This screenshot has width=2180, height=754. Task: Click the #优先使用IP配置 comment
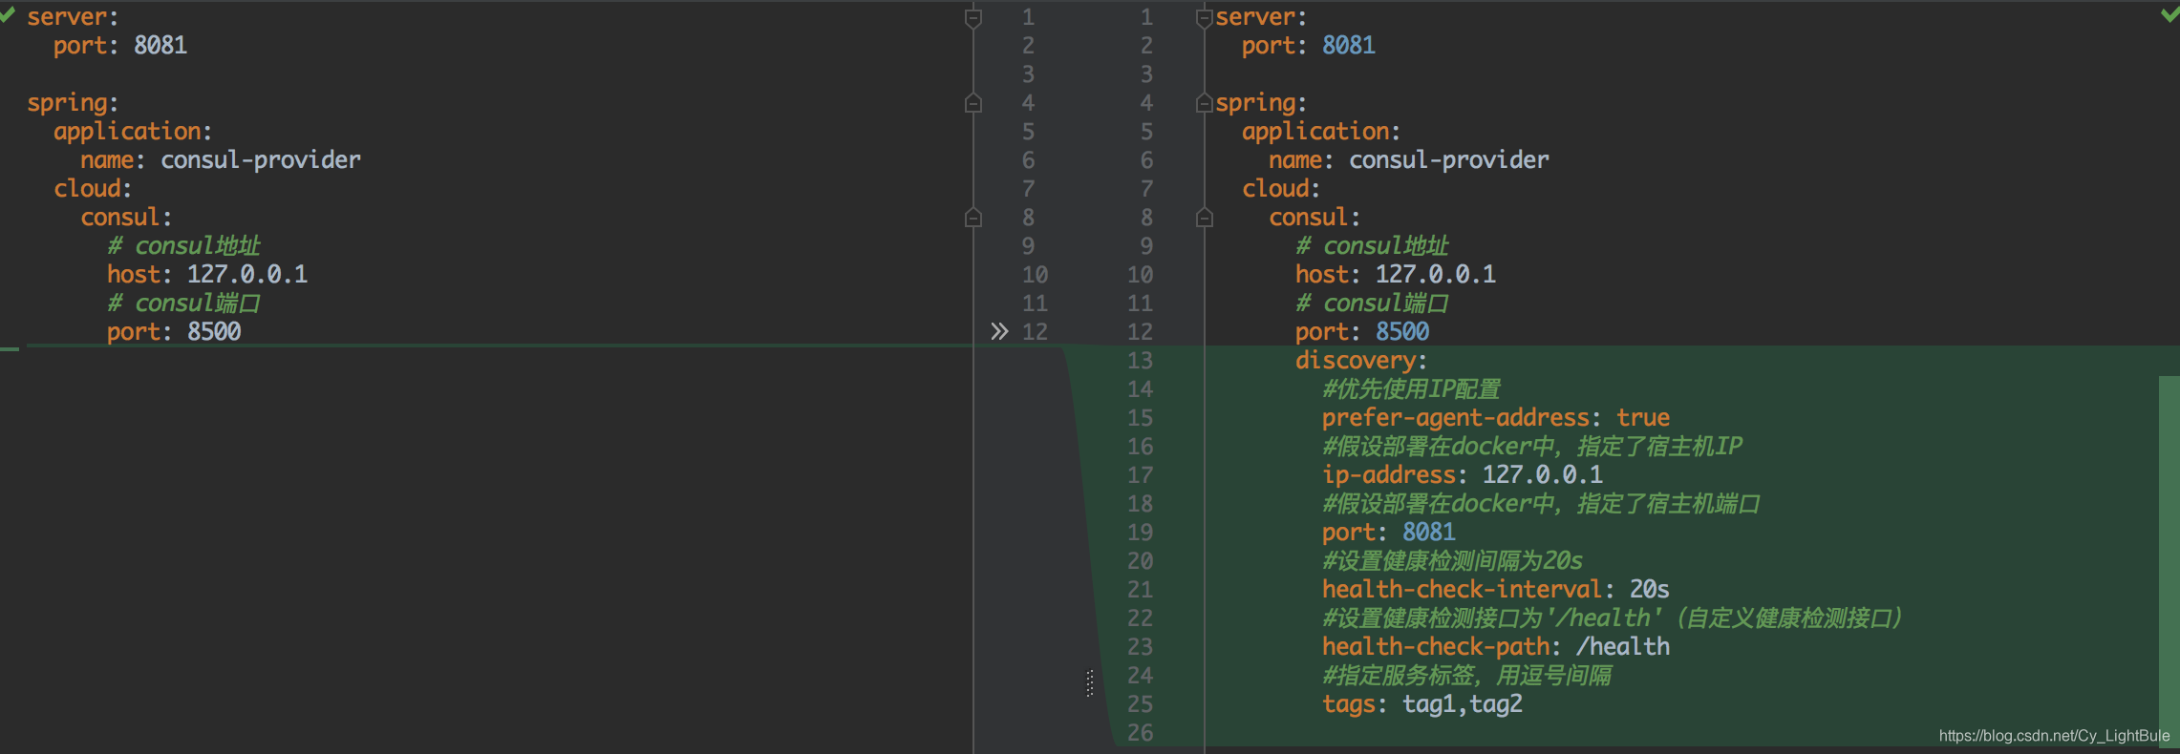tap(1411, 388)
